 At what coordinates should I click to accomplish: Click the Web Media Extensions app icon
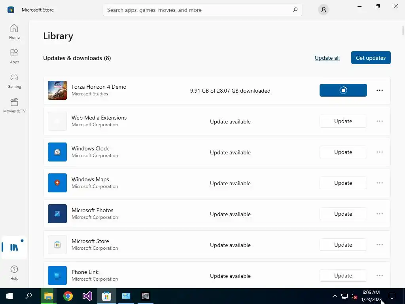pyautogui.click(x=57, y=121)
